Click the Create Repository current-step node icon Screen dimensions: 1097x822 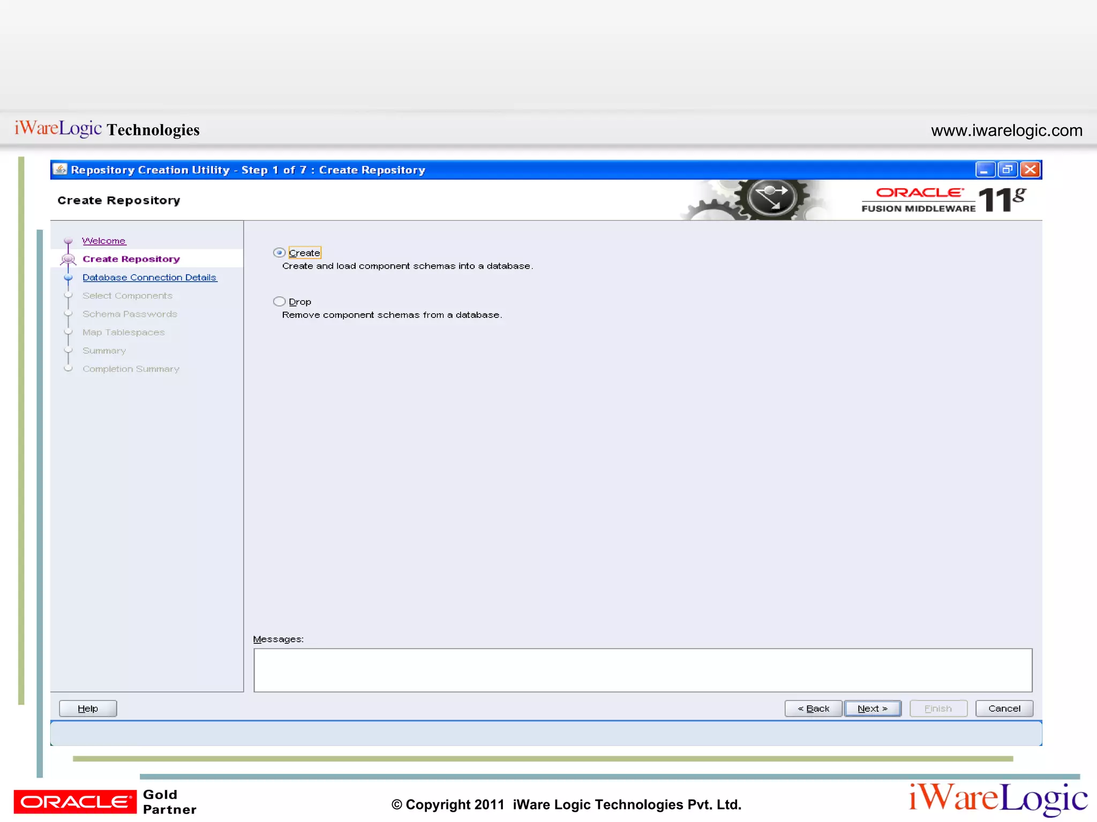(x=68, y=259)
